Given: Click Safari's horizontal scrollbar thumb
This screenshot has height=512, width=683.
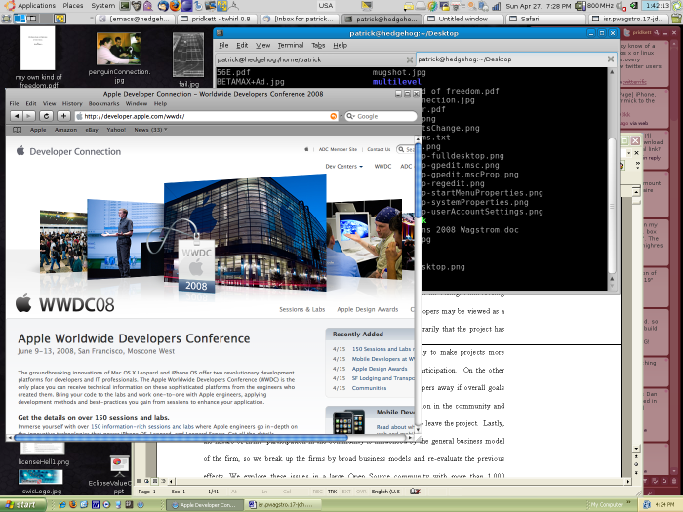Looking at the screenshot, I should (181, 437).
